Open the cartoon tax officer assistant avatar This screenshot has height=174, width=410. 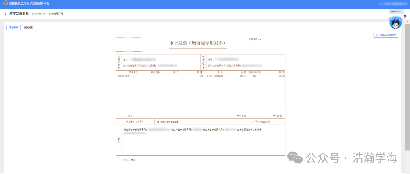(396, 23)
